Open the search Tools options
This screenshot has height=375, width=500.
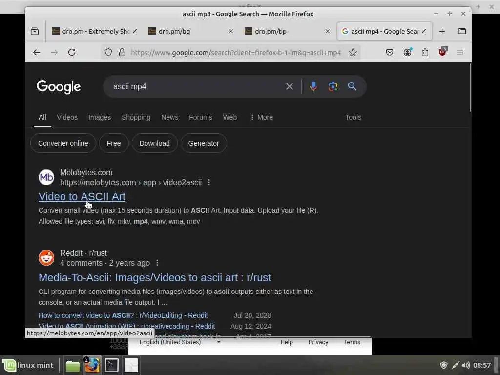353,117
